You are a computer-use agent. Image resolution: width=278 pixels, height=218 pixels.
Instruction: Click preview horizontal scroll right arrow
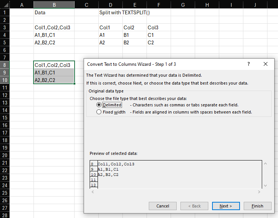[x=259, y=192]
